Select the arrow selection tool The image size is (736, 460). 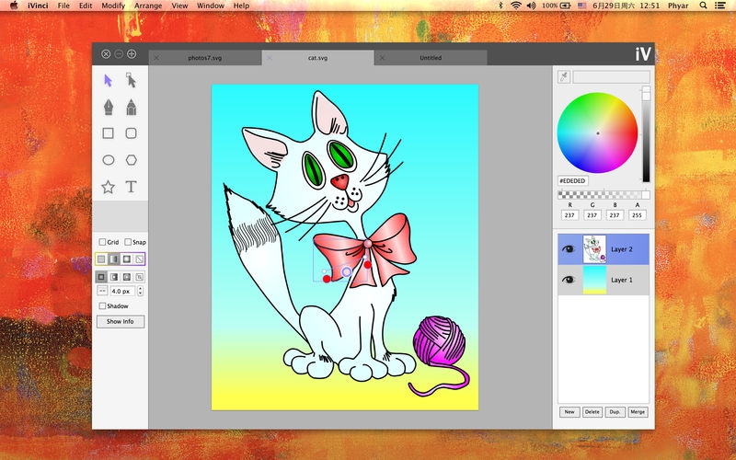tap(108, 81)
